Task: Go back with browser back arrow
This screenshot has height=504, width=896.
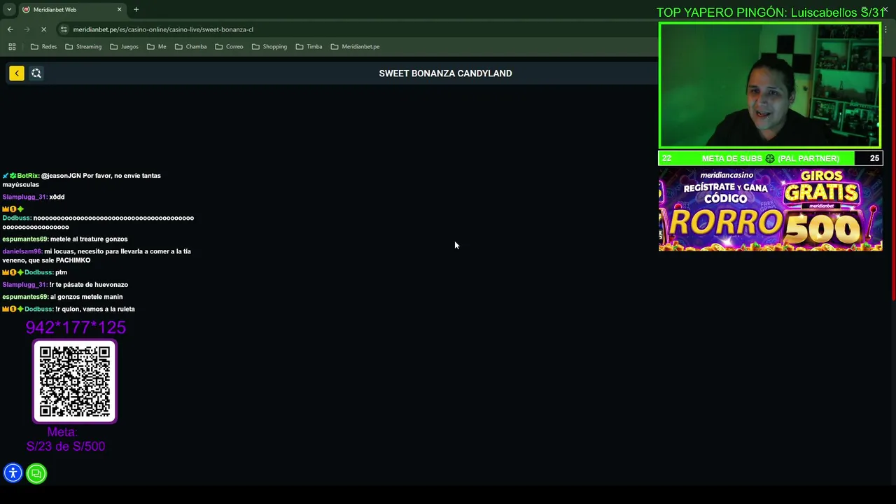Action: click(10, 29)
